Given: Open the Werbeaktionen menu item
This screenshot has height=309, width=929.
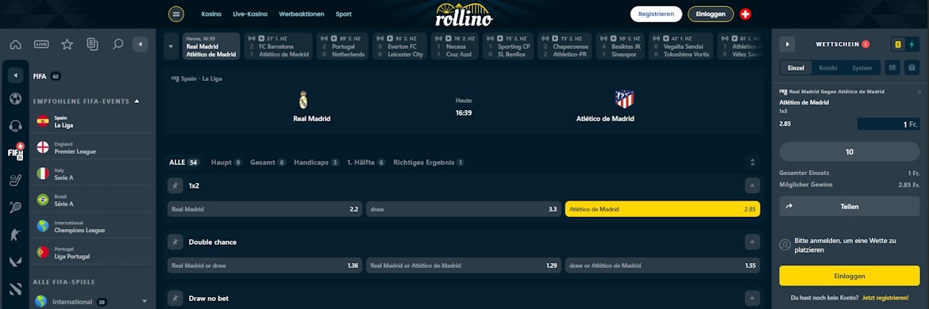Looking at the screenshot, I should pos(302,14).
